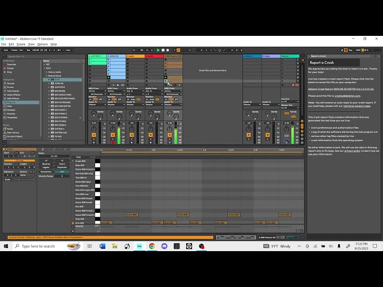383x287 pixels.
Task: Click the Randomize button
Action: click(x=46, y=172)
